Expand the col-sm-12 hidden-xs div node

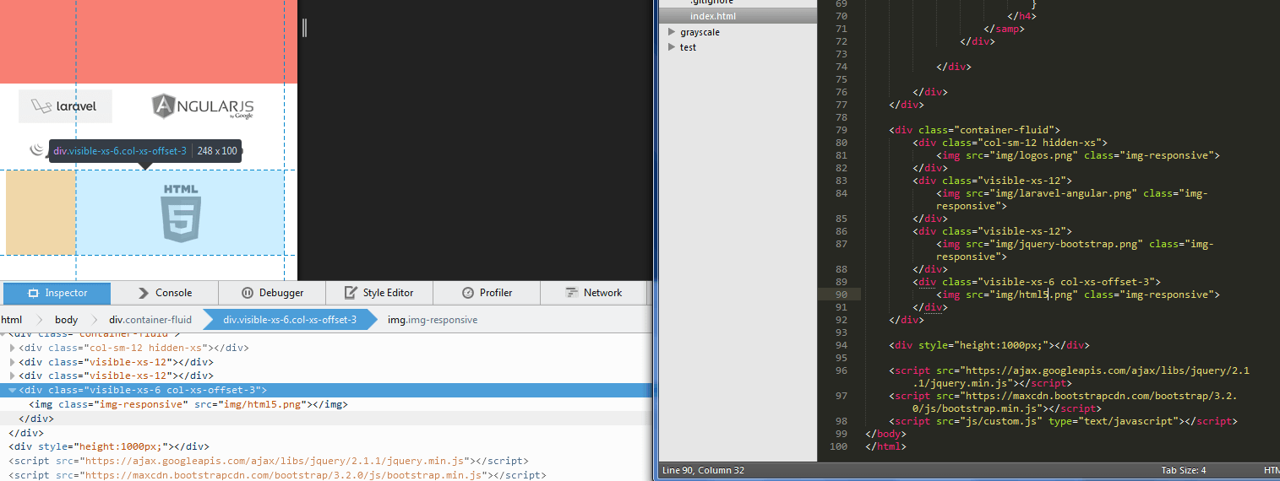click(12, 348)
